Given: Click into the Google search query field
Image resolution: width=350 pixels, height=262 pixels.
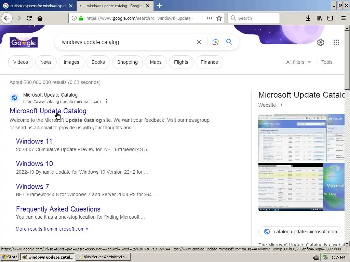Looking at the screenshot, I should [x=127, y=42].
